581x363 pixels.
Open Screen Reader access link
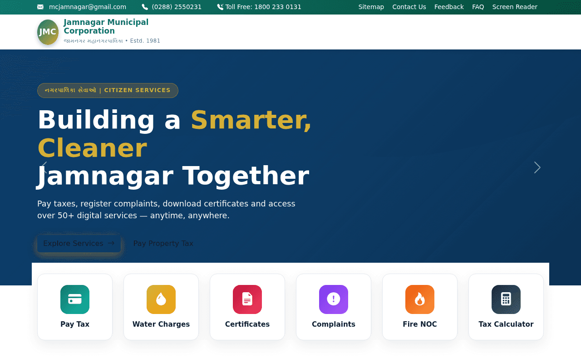point(515,7)
